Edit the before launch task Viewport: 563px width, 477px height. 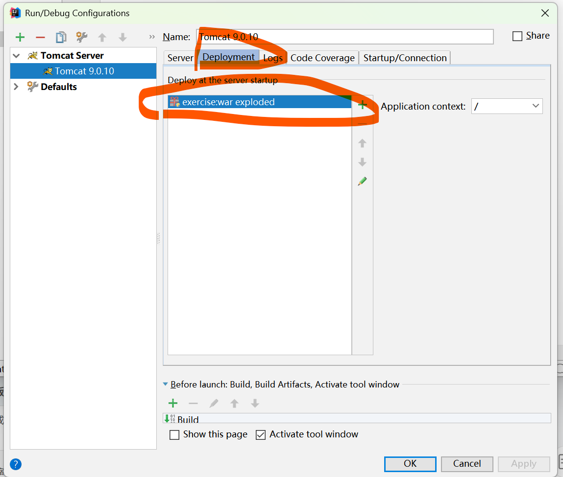click(214, 403)
